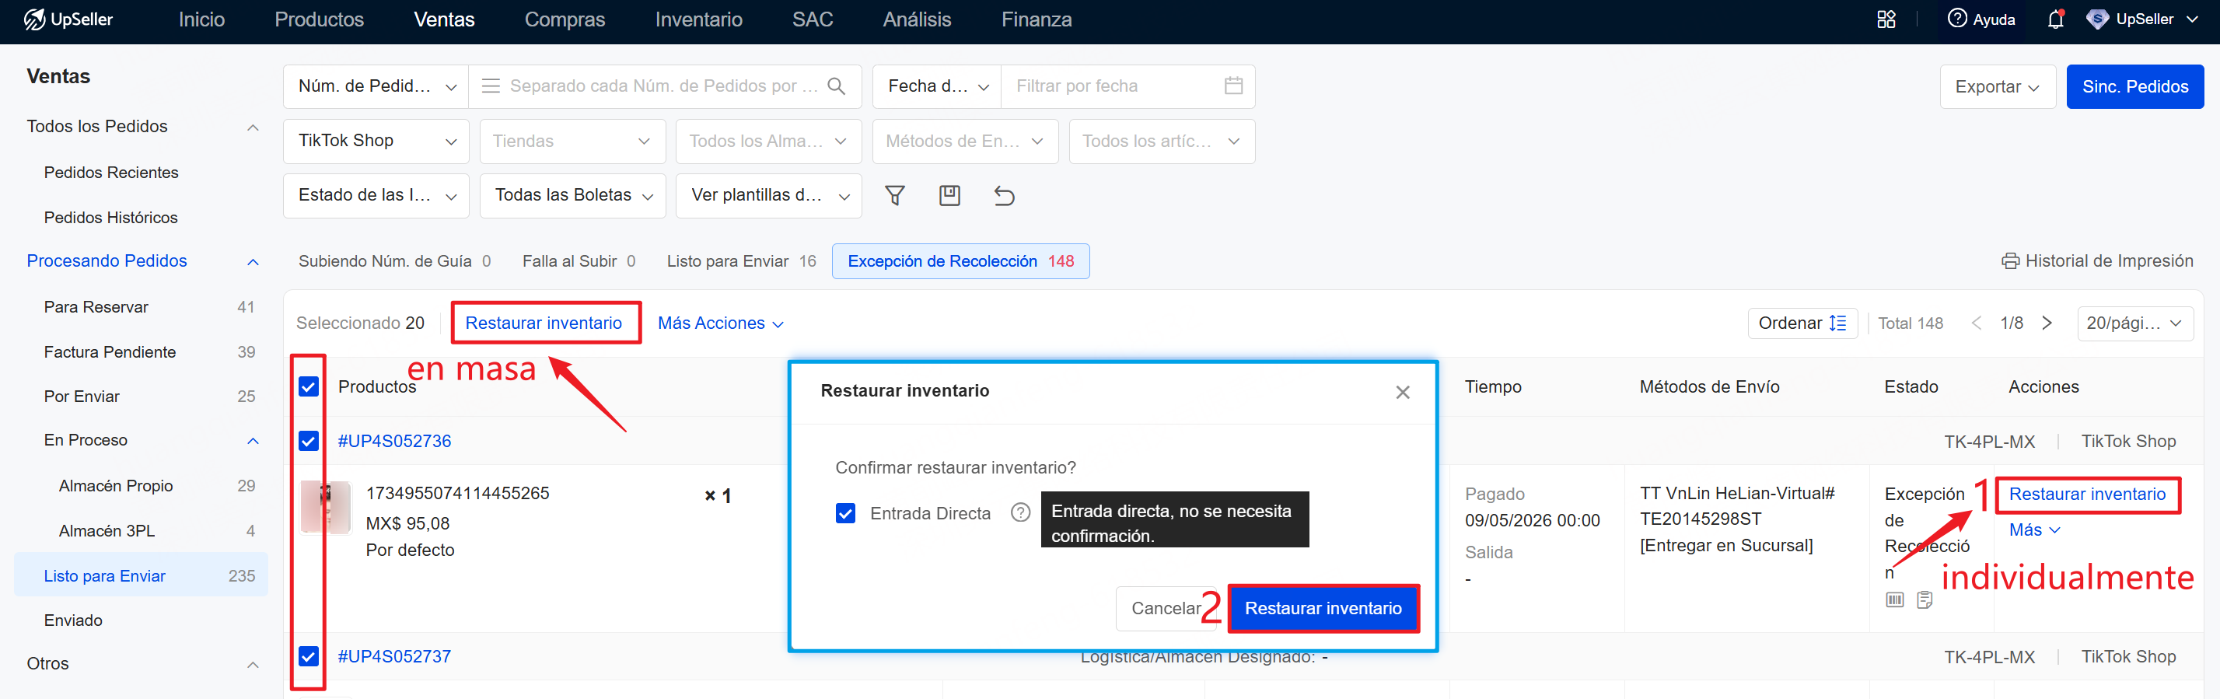Expand the Más Acciones dropdown
The height and width of the screenshot is (699, 2220).
click(x=721, y=323)
